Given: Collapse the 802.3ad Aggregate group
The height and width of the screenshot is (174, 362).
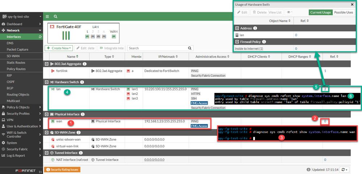Looking at the screenshot, I should point(47,64).
